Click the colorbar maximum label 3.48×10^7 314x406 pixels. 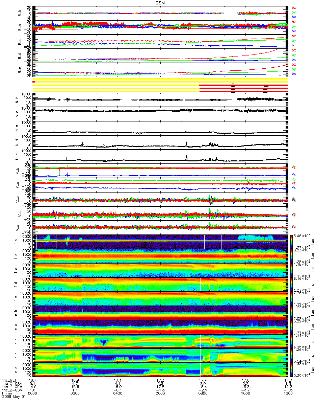pos(302,235)
